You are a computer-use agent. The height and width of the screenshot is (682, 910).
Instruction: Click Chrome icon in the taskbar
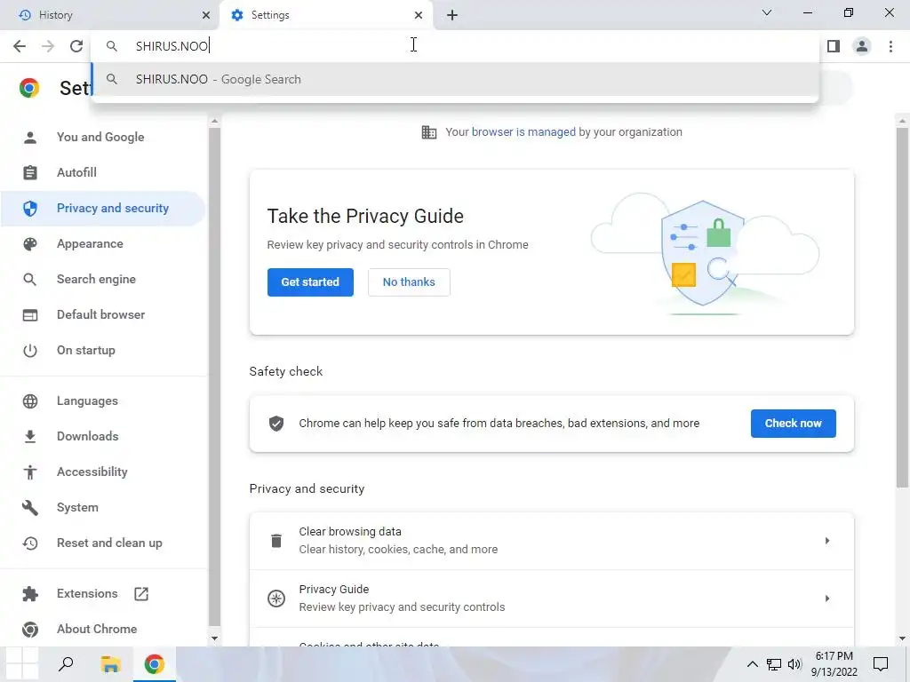tap(155, 664)
